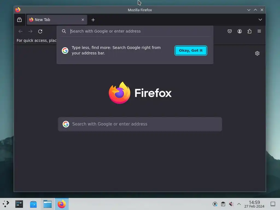Maximize the Firefox window
Viewport: 280px width, 210px height.
point(255,10)
